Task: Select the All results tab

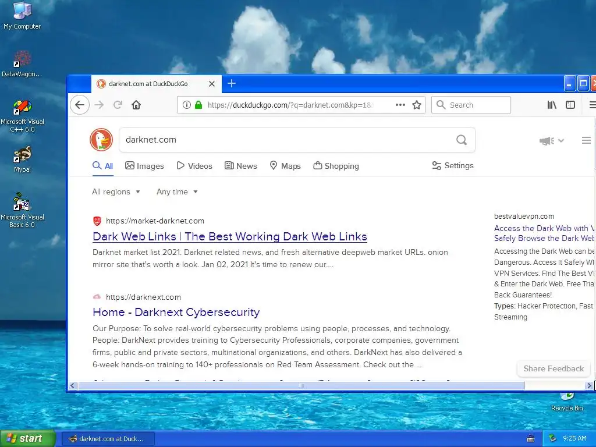Action: (x=102, y=166)
